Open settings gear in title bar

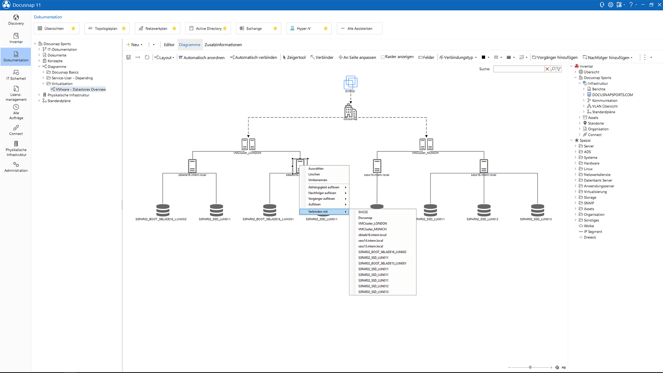pyautogui.click(x=611, y=5)
